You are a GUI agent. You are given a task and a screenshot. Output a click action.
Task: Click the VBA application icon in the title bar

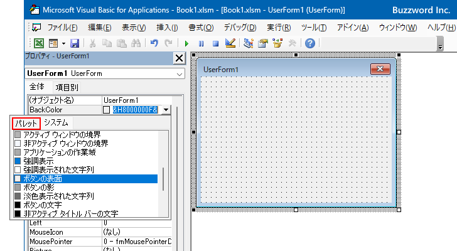tap(35, 9)
